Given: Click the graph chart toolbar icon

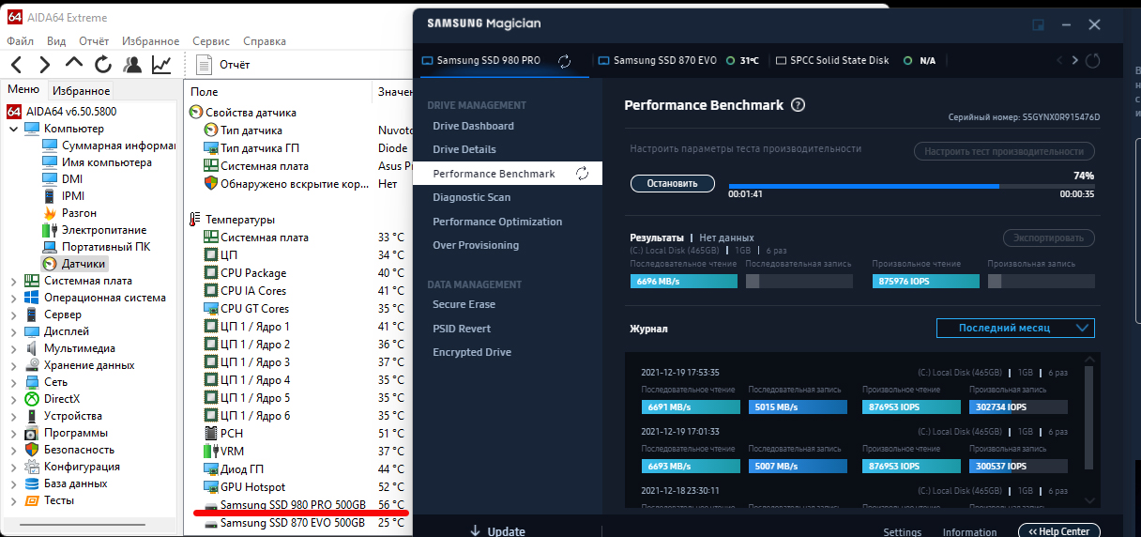Looking at the screenshot, I should 161,65.
